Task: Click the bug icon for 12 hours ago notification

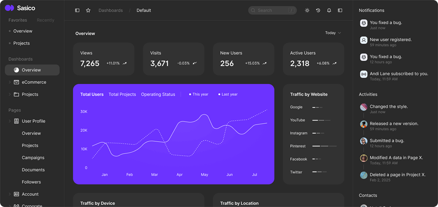Action: pyautogui.click(x=364, y=57)
